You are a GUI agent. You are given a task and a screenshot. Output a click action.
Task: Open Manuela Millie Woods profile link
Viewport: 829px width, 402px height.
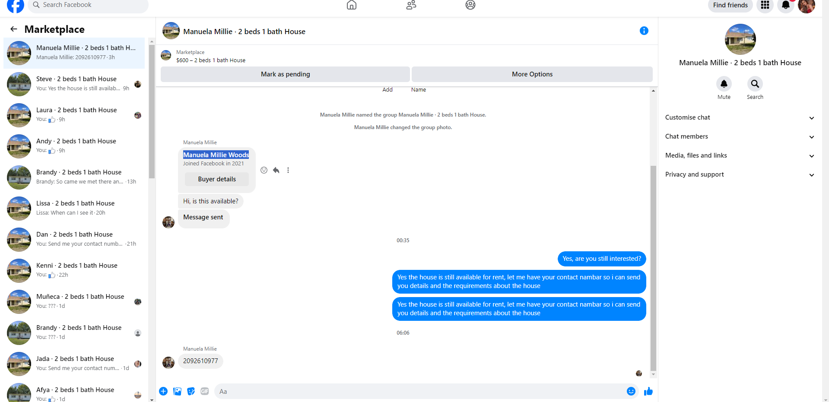pos(216,155)
